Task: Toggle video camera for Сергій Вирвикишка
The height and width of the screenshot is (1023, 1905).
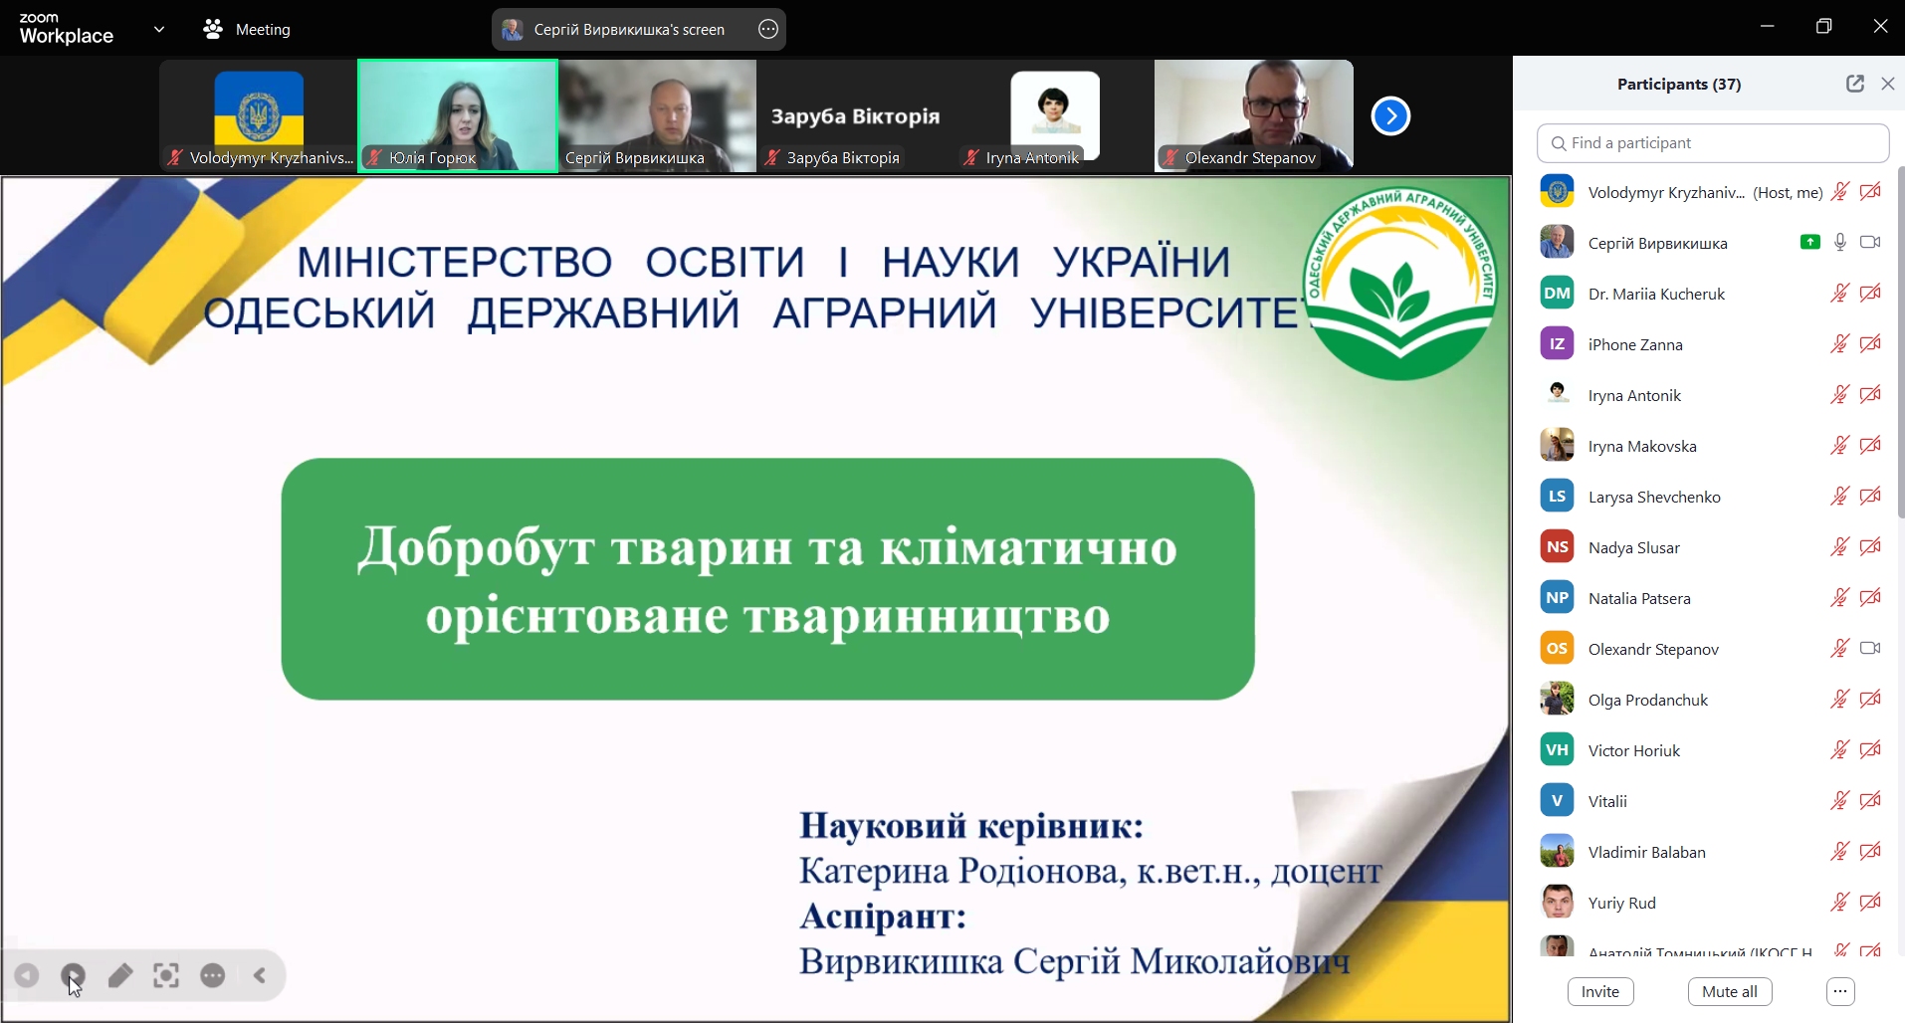Action: (1871, 243)
